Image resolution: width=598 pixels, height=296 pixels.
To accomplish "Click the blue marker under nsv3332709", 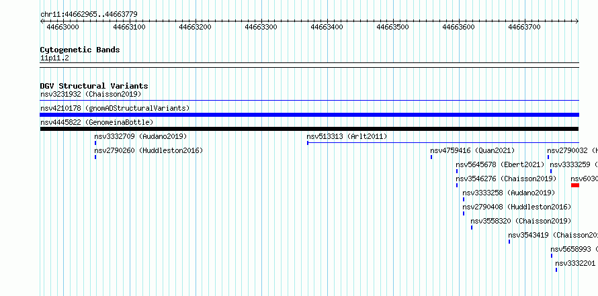I will click(x=95, y=143).
